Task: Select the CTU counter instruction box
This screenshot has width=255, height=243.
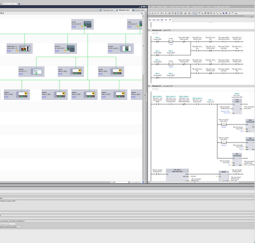Action: [x=237, y=107]
